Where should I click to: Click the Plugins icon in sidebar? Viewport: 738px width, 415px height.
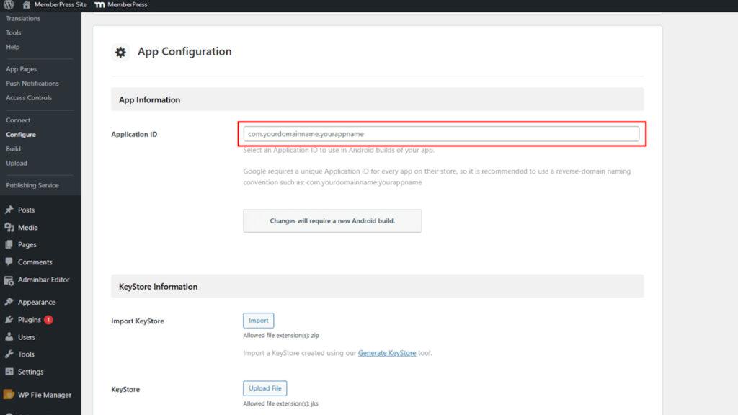[9, 320]
